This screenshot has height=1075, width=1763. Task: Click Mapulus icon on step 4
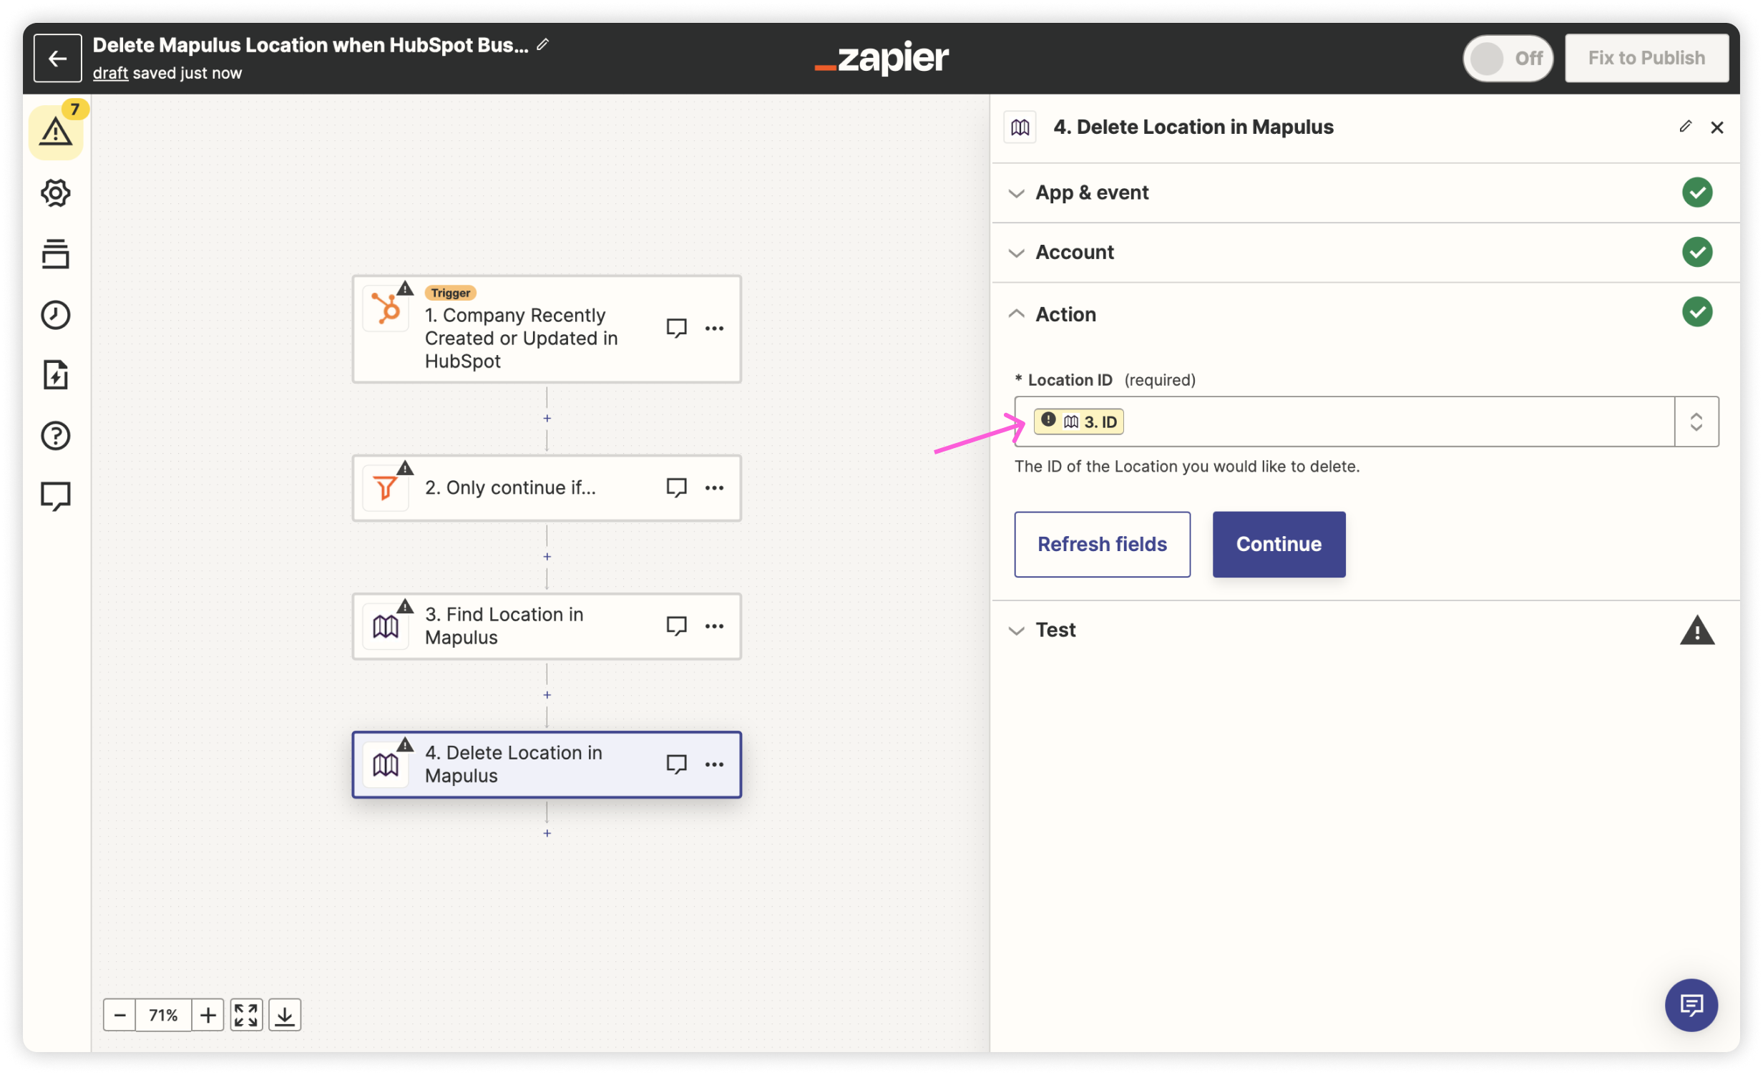[386, 765]
